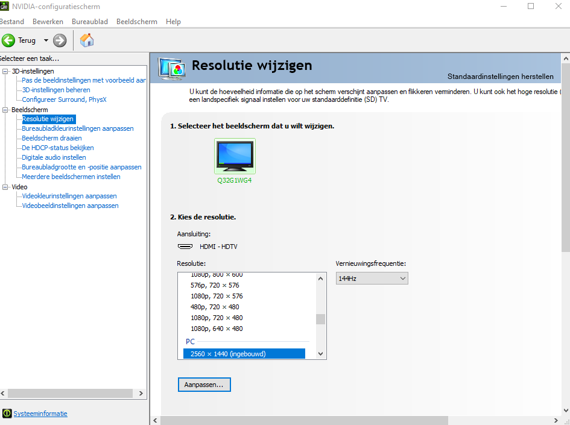Open Configureer Surround, PhysX

pyautogui.click(x=64, y=99)
